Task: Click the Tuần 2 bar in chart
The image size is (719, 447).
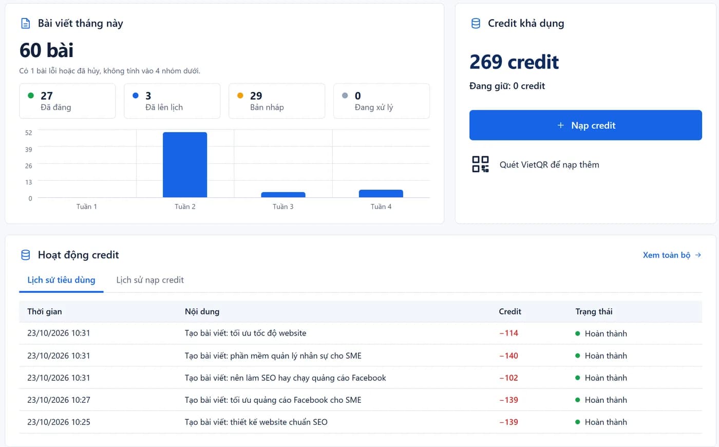Action: pyautogui.click(x=185, y=165)
